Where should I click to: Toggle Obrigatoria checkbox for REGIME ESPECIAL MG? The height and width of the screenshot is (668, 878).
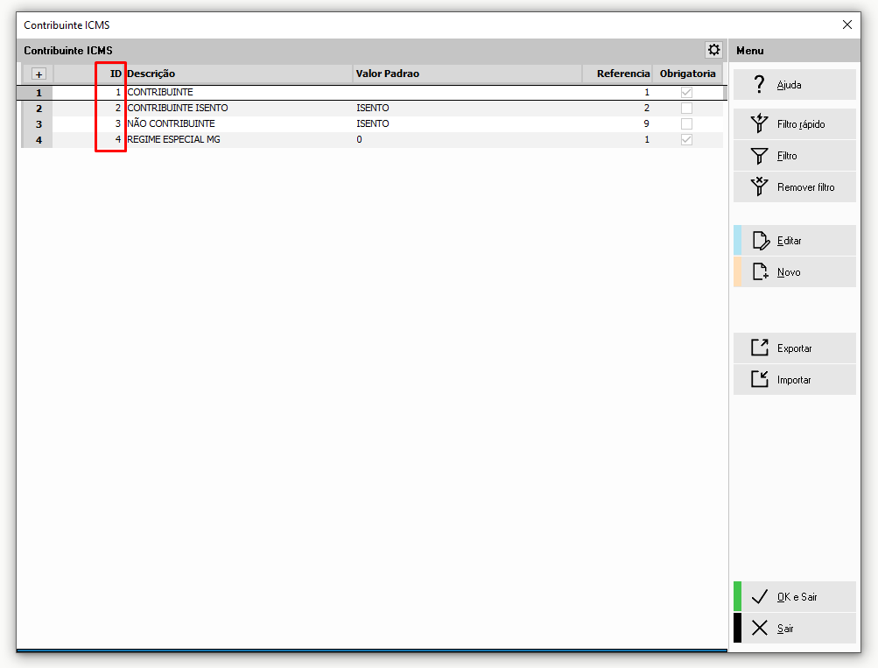coord(686,139)
